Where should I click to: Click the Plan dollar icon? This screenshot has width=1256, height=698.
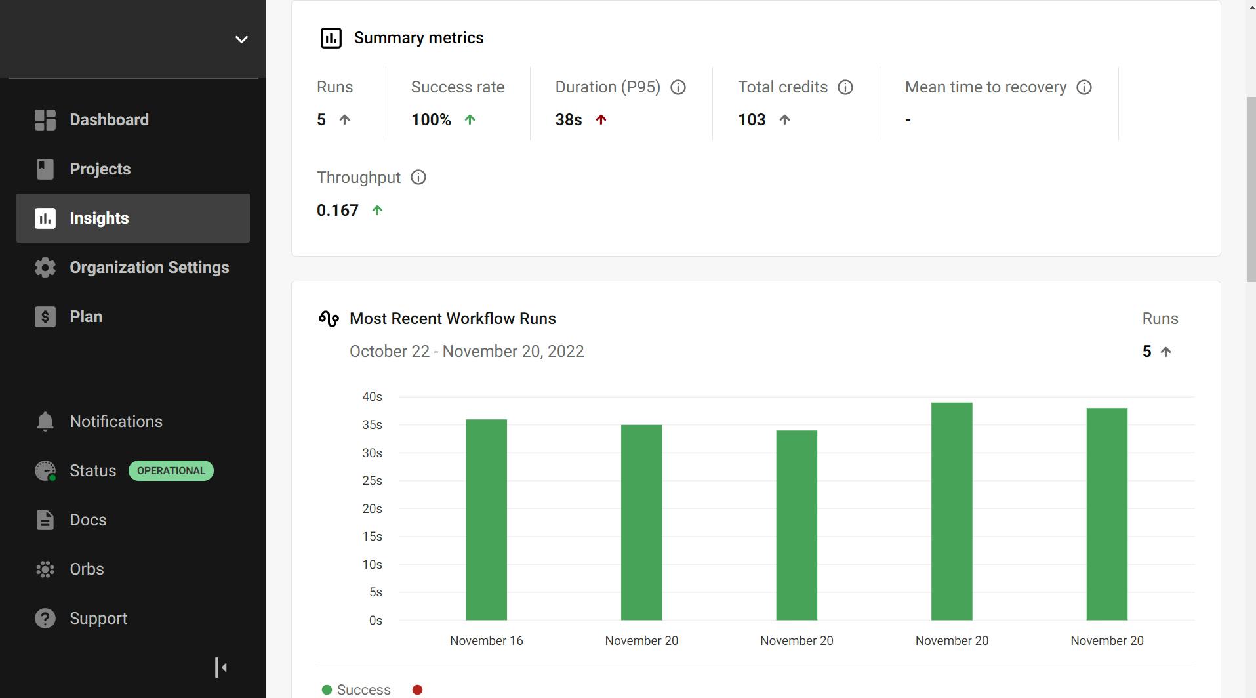coord(45,317)
